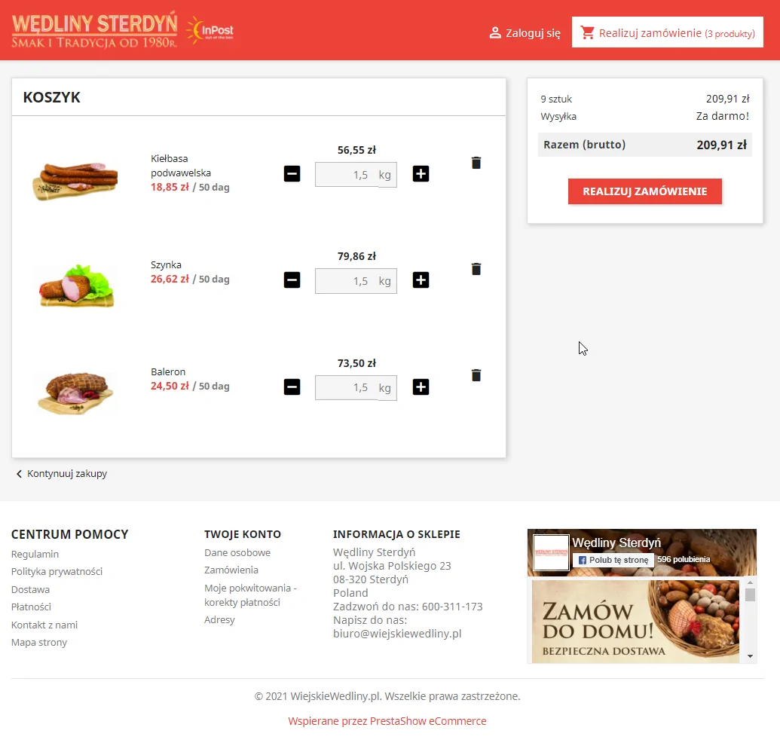Screen dimensions: 780x755
Task: Like the page with Polub tę stronę
Action: pyautogui.click(x=613, y=560)
